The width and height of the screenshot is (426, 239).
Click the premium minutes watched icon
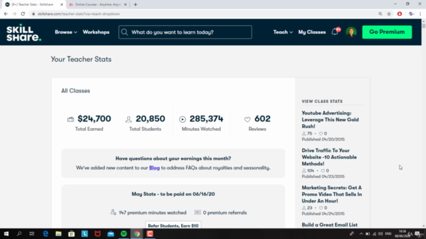[x=113, y=212]
